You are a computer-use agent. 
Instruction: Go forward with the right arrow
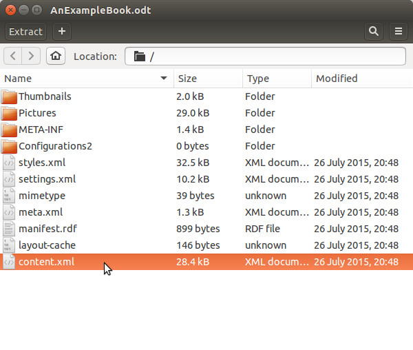[x=31, y=56]
